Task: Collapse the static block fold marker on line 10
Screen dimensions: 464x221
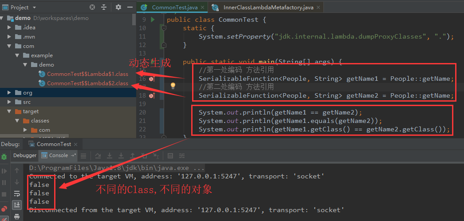Action: coord(164,28)
